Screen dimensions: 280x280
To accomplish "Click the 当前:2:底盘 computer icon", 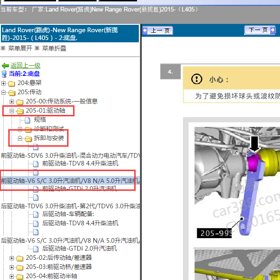I will click(x=4, y=74).
